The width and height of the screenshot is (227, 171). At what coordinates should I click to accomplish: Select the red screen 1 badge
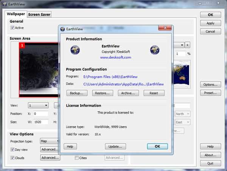click(22, 46)
